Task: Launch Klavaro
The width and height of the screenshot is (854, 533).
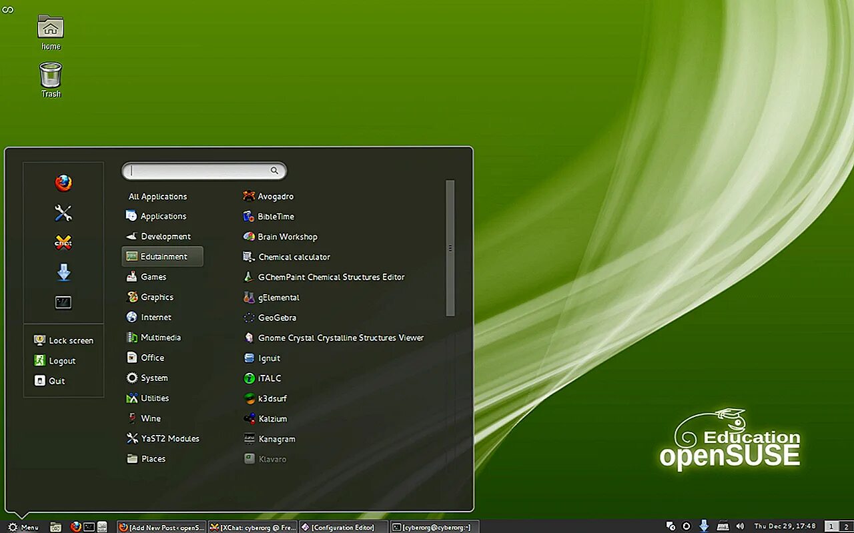Action: [265, 459]
